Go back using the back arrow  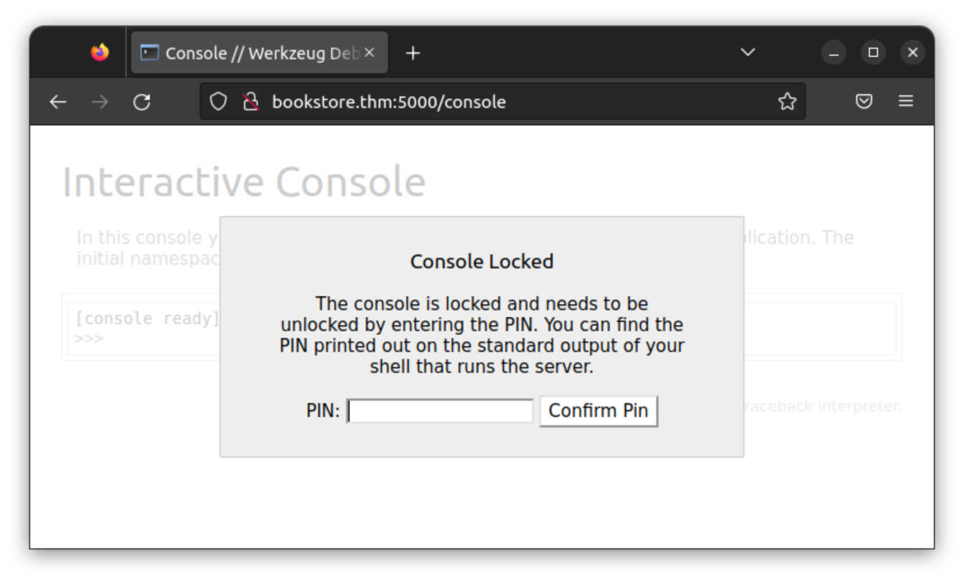coord(58,102)
